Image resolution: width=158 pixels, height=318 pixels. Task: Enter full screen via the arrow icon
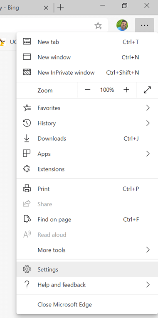[x=147, y=90]
